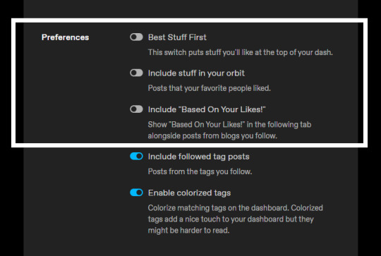Click the white highlight box top border
Screen dimensions: 381x256
click(189, 20)
